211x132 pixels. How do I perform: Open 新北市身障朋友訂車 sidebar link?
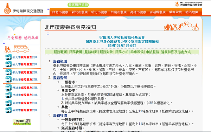[25, 79]
